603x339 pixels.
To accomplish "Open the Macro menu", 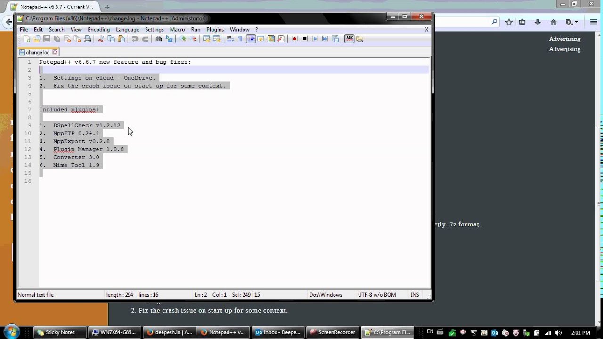I will tap(177, 29).
